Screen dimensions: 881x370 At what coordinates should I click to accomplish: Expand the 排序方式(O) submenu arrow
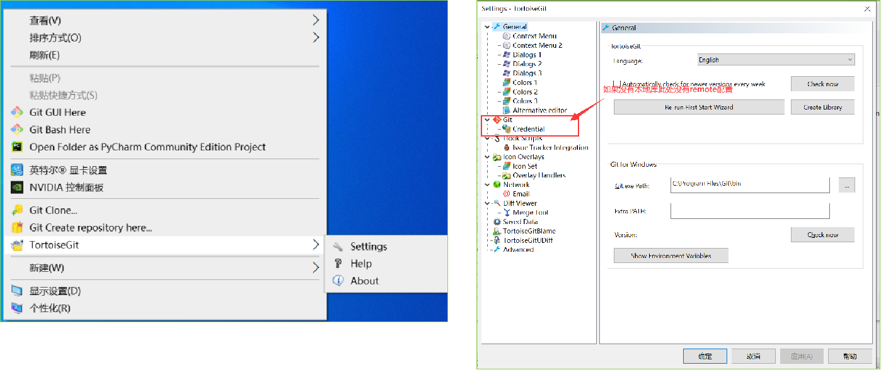pyautogui.click(x=316, y=38)
